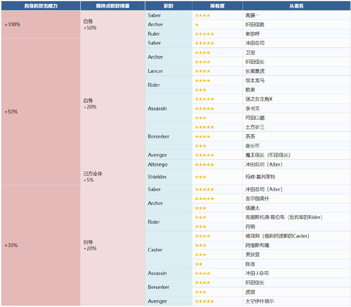Click the three-star rating beside 玛修·基列莱特
This screenshot has width=351, height=307.
201,177
